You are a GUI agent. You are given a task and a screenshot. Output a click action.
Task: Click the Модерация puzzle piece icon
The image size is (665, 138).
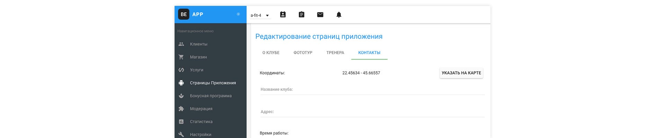(181, 109)
